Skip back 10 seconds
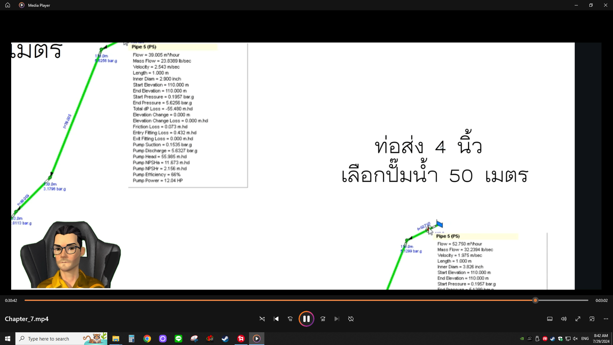613x345 pixels. coord(290,319)
